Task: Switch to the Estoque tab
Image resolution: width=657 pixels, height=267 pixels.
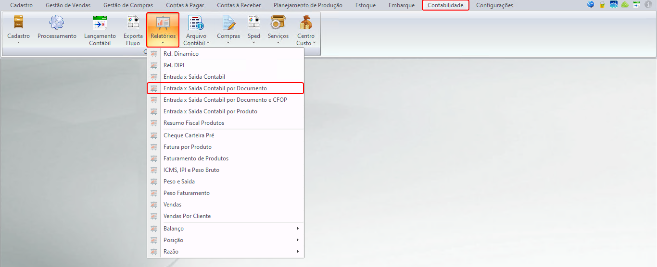Action: (x=366, y=5)
